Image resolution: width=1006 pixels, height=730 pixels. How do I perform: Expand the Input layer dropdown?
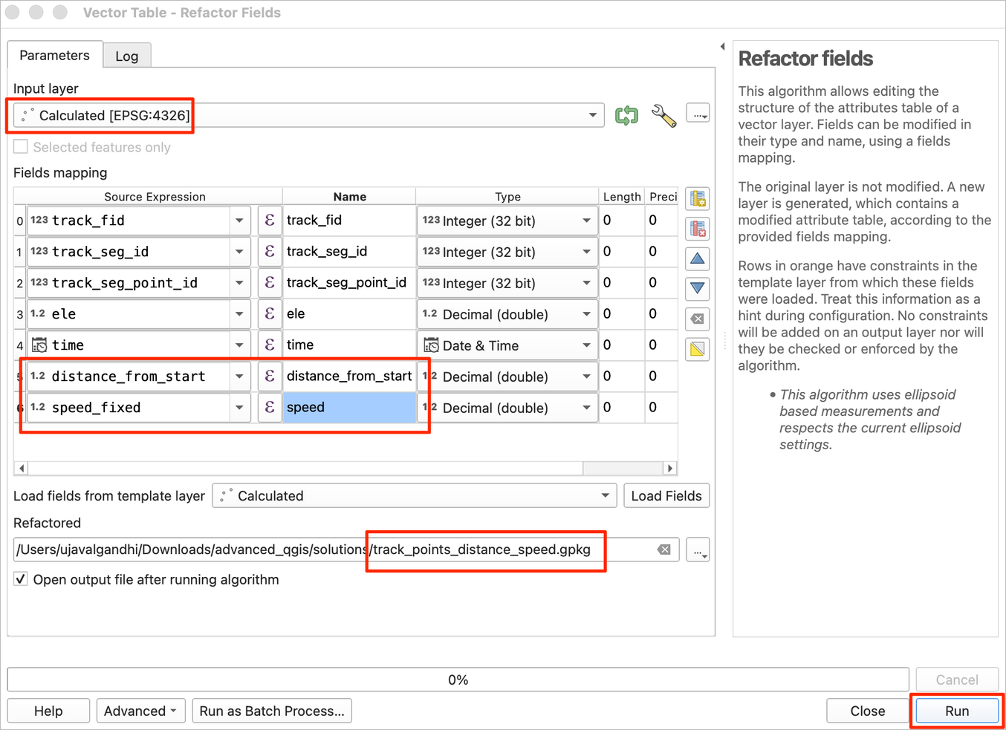point(592,115)
